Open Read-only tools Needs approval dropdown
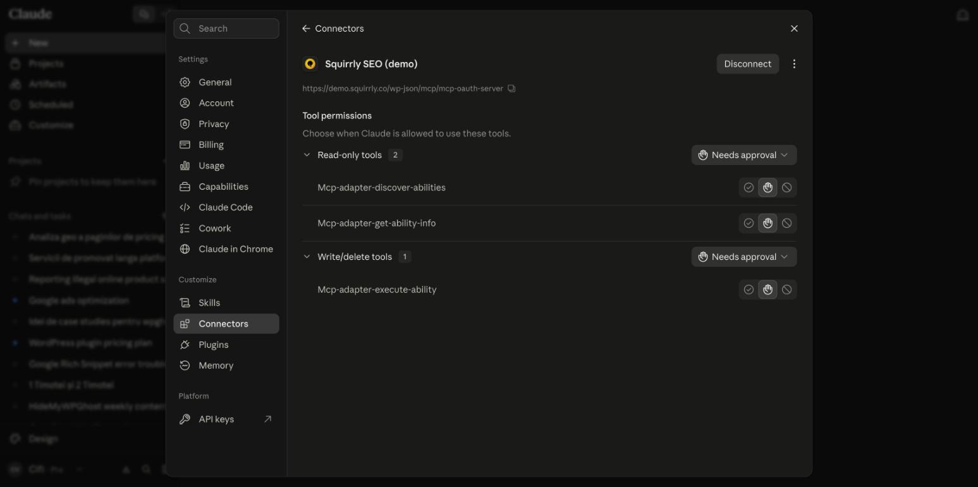Viewport: 978px width, 487px height. 743,155
